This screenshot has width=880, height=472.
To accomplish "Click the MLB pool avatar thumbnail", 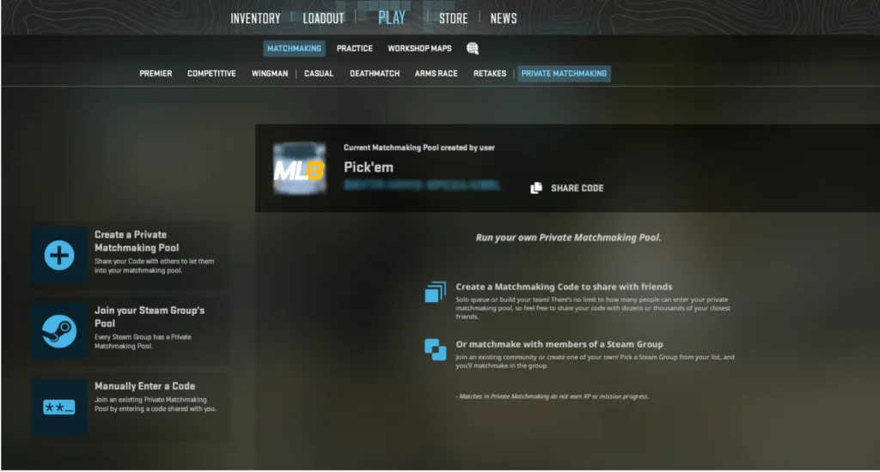I will 300,168.
